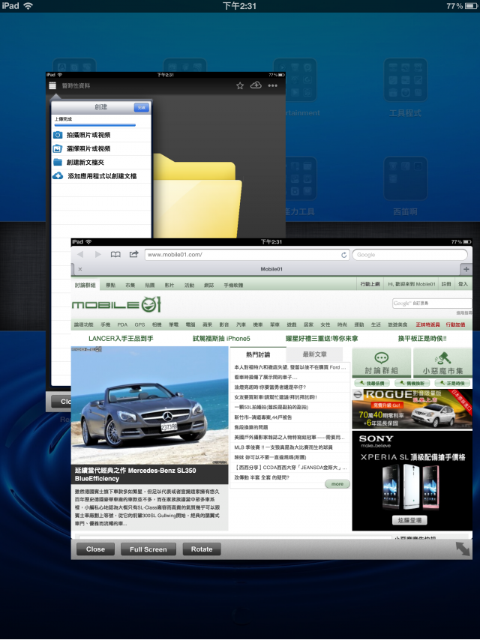Switch to the 熱門討論 tab

point(258,354)
